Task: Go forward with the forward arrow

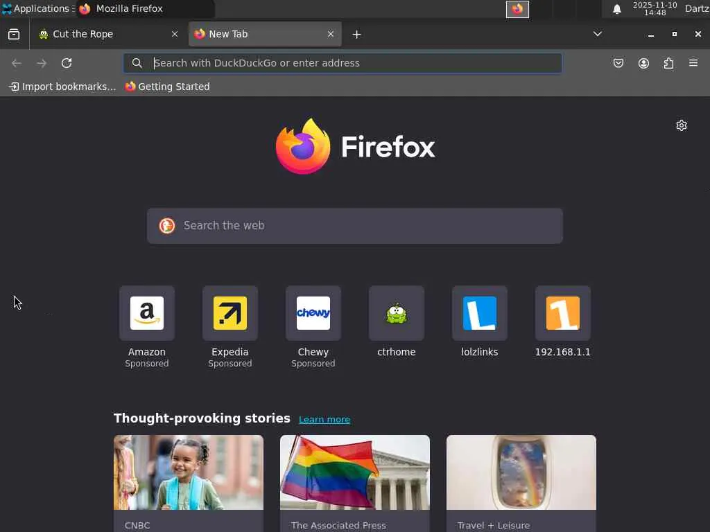Action: [x=42, y=63]
